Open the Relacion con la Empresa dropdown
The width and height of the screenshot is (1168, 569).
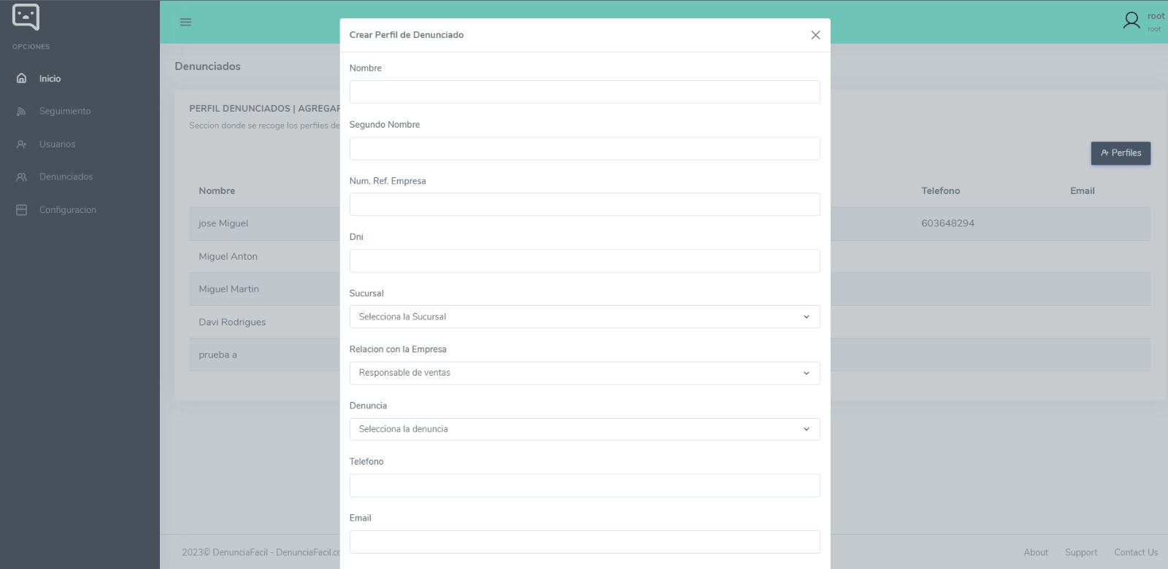584,373
